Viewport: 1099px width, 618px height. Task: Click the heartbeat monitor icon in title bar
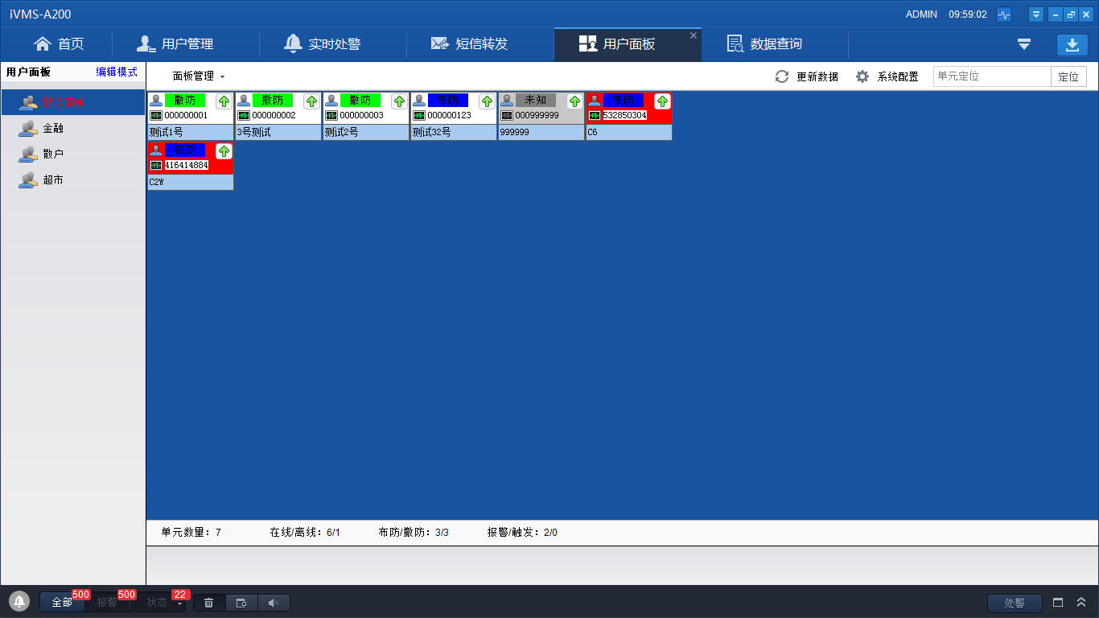coord(1004,14)
